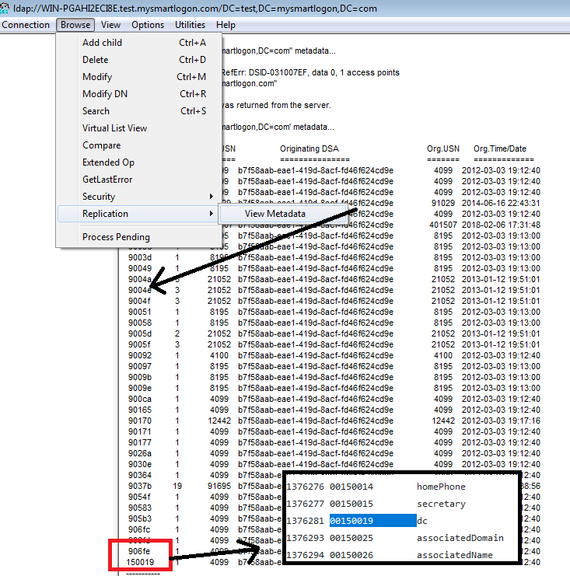Select Modify DN entry
The width and height of the screenshot is (570, 576).
coord(140,94)
